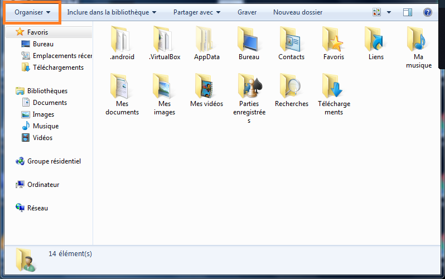
Task: Go to Téléchargements in the Favoris sidebar
Action: tap(58, 68)
